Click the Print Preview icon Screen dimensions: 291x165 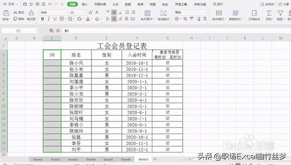(x=44, y=4)
